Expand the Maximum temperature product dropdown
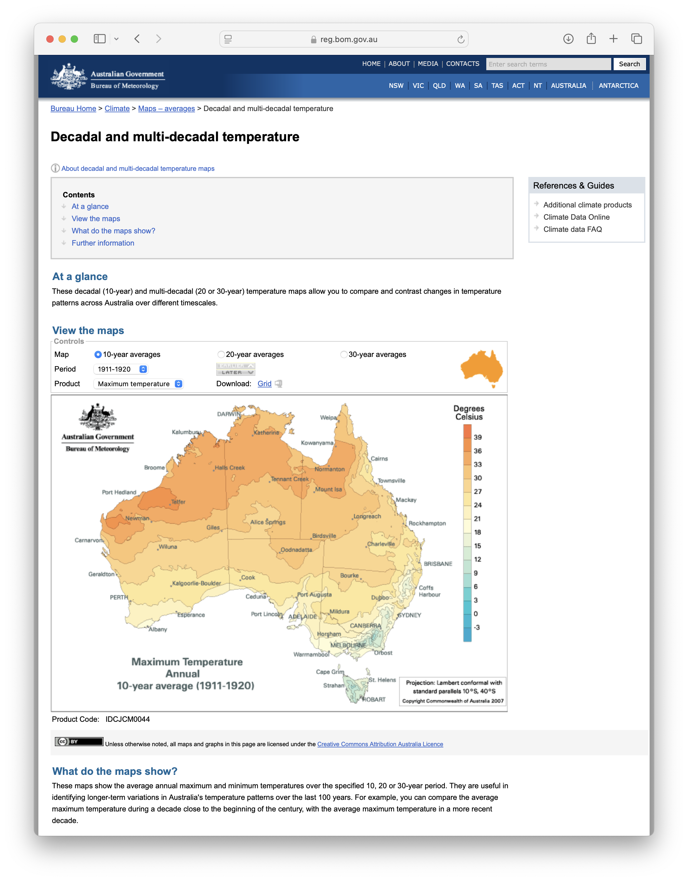The height and width of the screenshot is (881, 688). 139,384
